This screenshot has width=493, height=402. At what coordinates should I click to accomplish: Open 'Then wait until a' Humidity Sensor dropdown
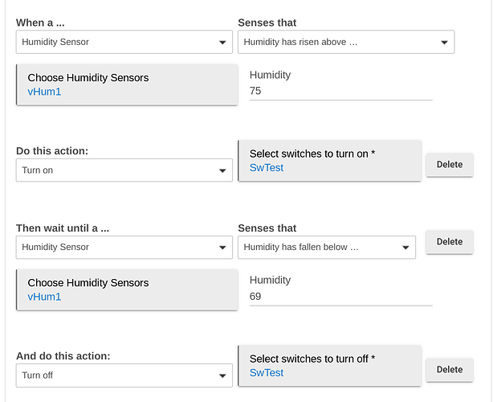click(124, 247)
